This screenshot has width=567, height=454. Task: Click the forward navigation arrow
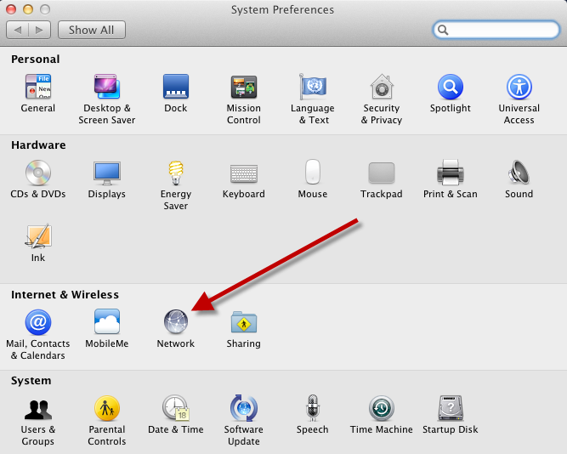(x=40, y=30)
